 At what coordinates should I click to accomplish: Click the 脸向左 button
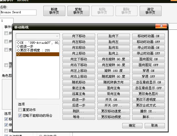(x=114, y=42)
